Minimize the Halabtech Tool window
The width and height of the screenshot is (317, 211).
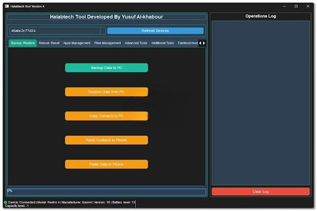point(284,6)
